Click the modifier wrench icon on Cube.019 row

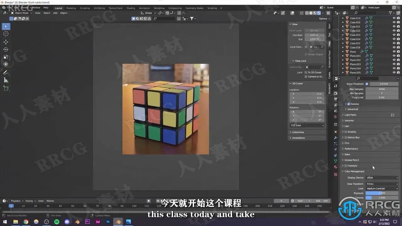367,18
